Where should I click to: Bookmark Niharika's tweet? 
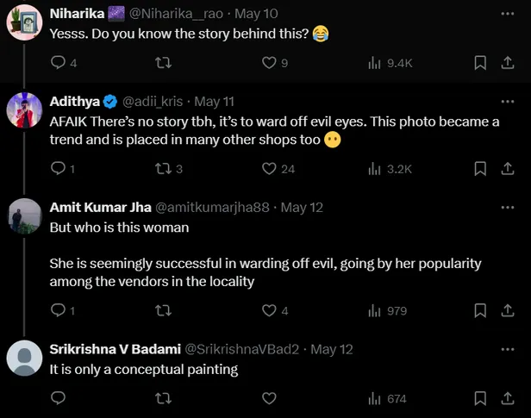tap(480, 63)
